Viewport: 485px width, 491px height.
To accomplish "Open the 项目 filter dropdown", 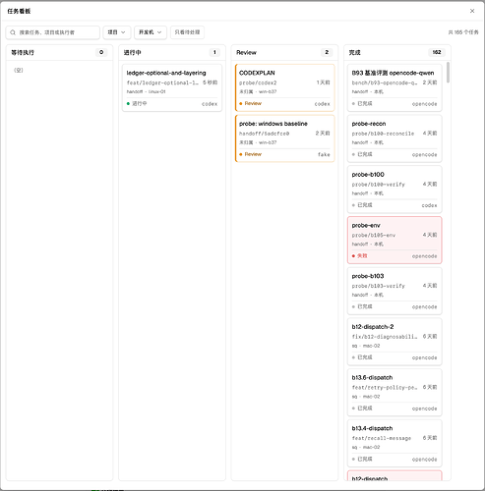I will click(117, 32).
